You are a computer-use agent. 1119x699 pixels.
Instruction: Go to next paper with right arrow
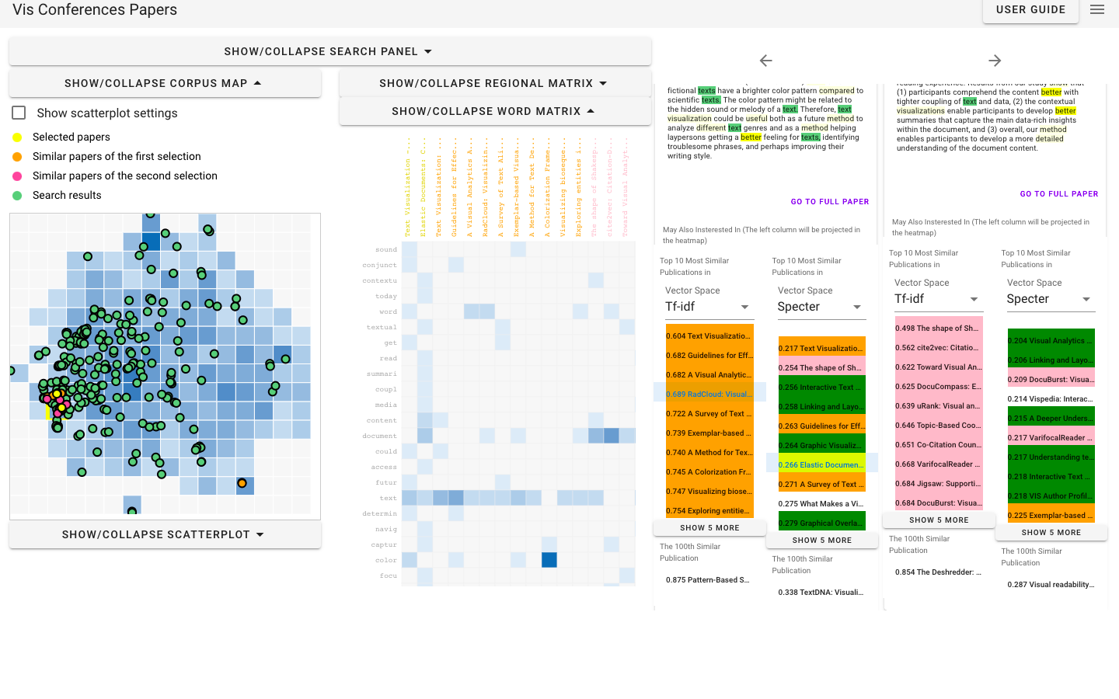[995, 61]
